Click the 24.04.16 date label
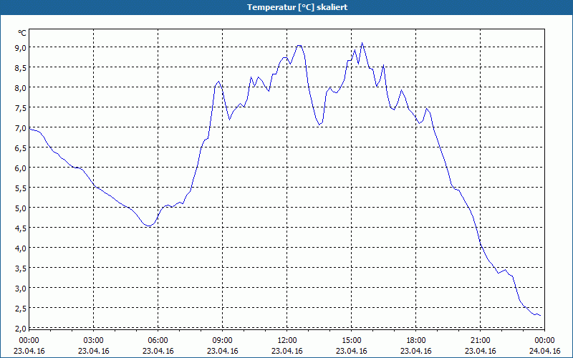Screen dimensions: 573x358 click(544, 351)
